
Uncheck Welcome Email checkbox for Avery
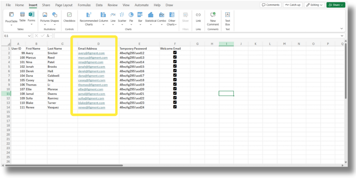coord(175,53)
